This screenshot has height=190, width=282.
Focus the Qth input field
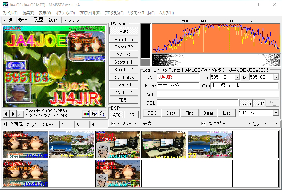(245, 85)
